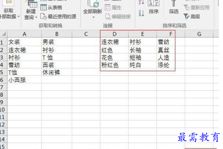This screenshot has width=223, height=149.
Task: Click cell B3 containing T 恤
Action: (57, 58)
